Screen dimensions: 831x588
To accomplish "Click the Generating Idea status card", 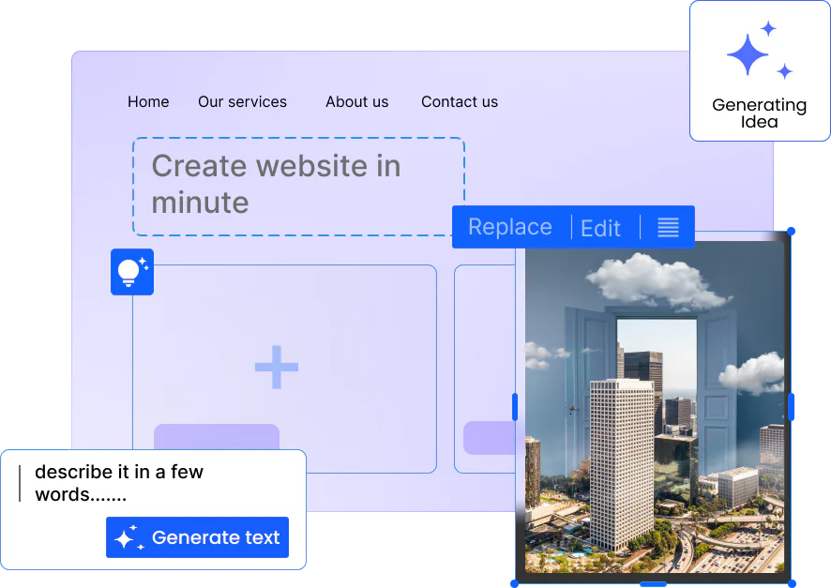I will coord(760,70).
